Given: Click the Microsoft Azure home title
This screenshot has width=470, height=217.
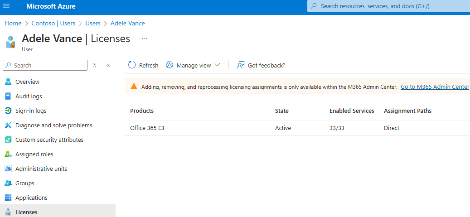Looking at the screenshot, I should [51, 6].
